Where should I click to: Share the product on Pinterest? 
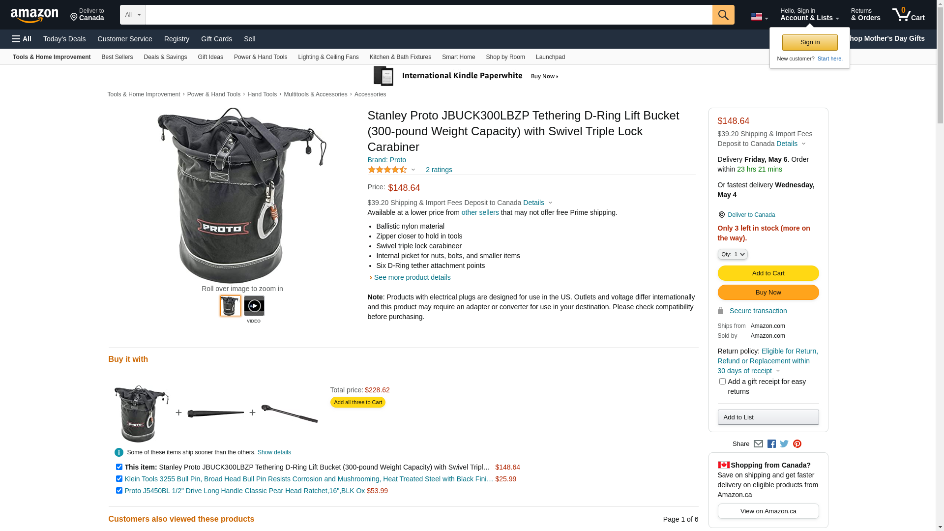click(x=797, y=444)
